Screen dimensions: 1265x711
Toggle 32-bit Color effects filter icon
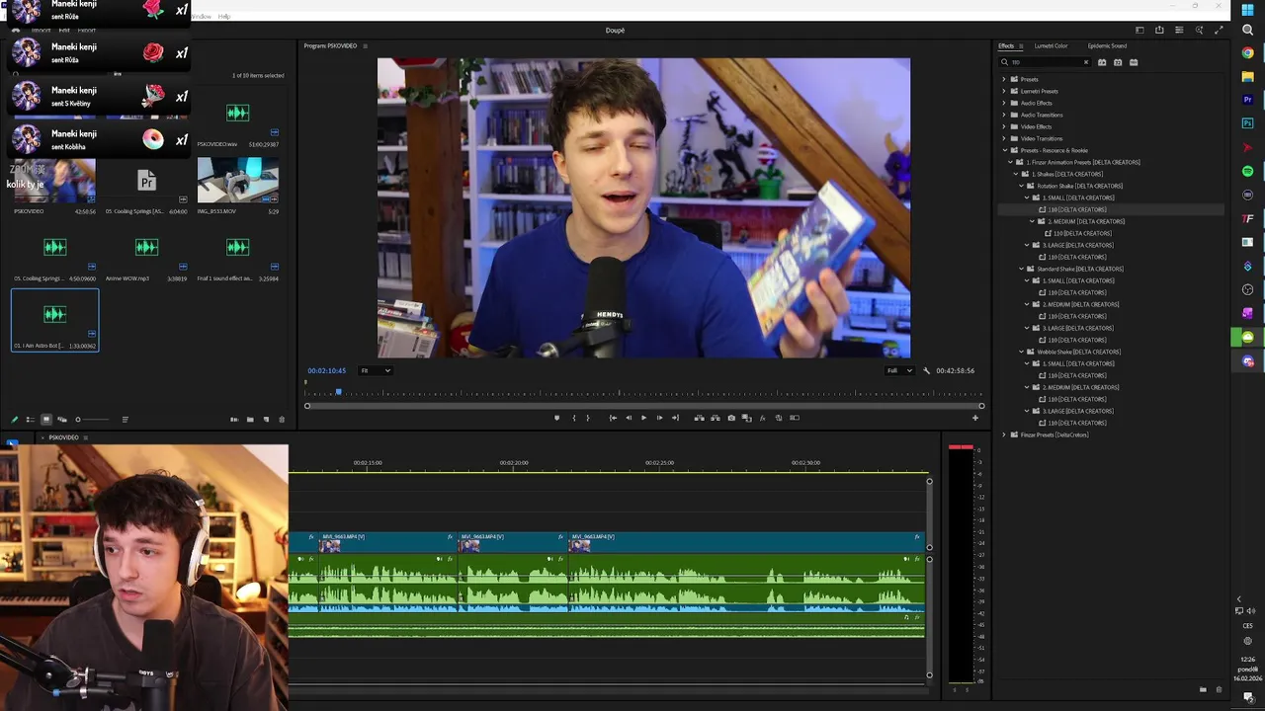point(1118,62)
